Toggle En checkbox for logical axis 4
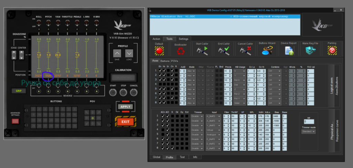 pyautogui.click(x=160, y=84)
